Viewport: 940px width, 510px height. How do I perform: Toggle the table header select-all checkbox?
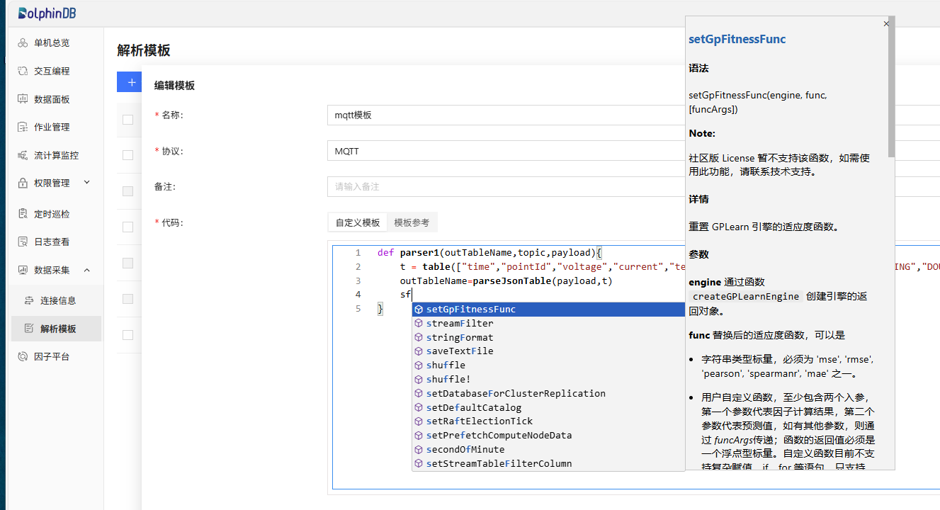[128, 120]
